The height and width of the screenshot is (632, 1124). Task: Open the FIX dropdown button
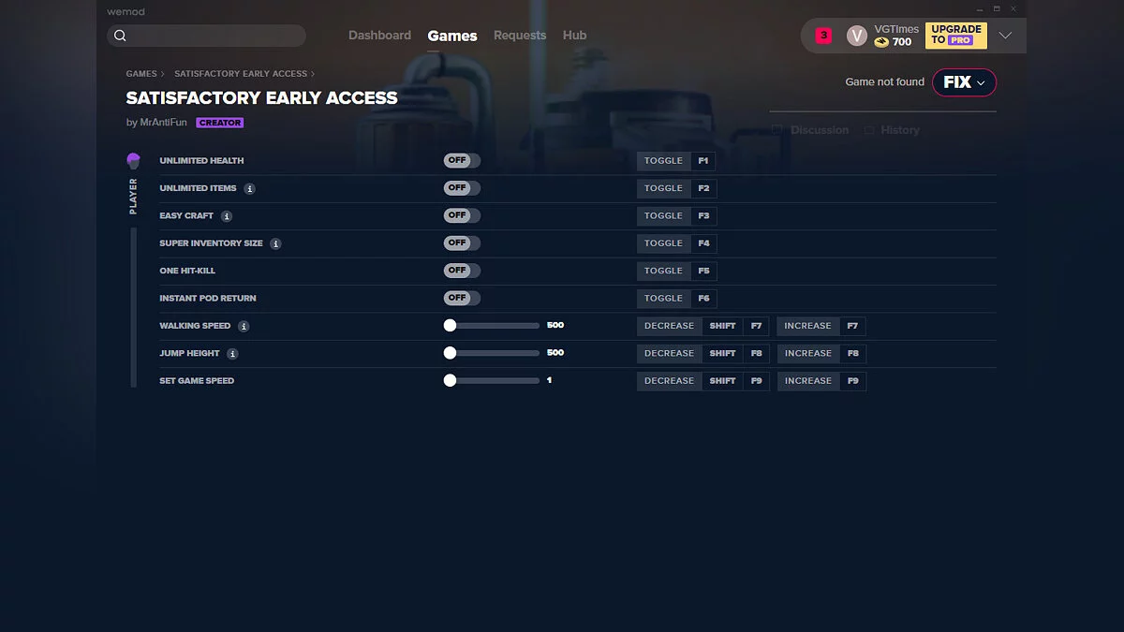(964, 82)
